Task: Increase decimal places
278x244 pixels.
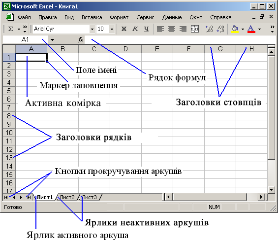Action: point(209,29)
